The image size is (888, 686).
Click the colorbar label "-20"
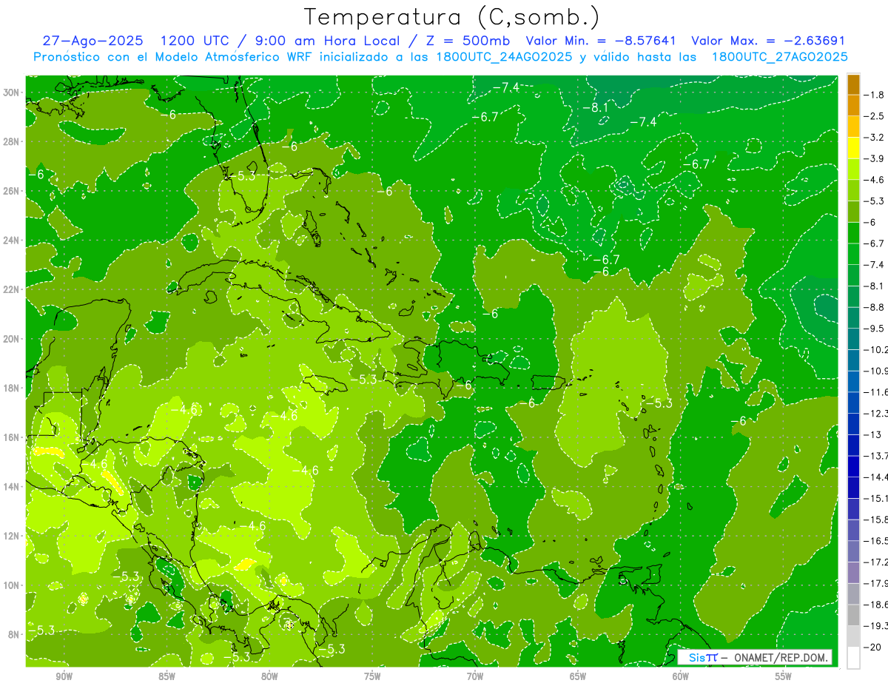[x=873, y=647]
